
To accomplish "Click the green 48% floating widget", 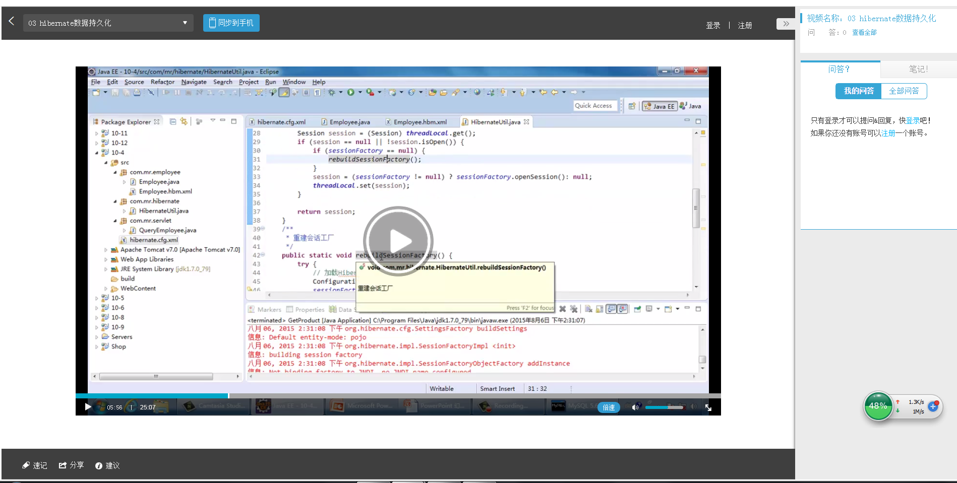I will [x=878, y=406].
